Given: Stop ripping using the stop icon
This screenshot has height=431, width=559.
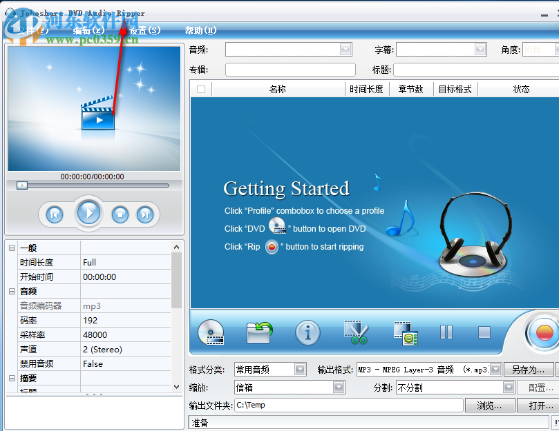Looking at the screenshot, I should (x=484, y=333).
